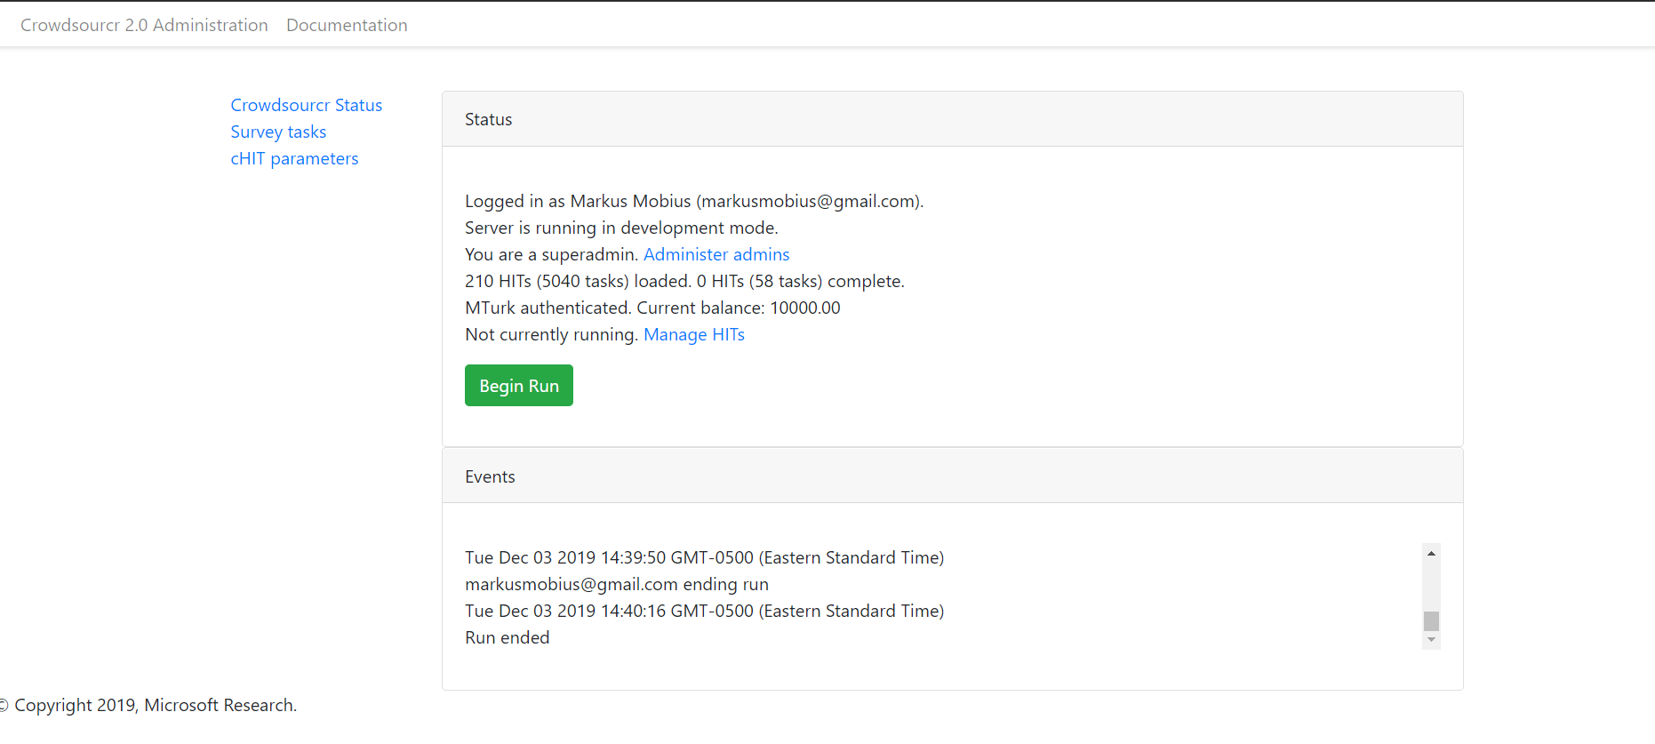Viewport: 1655px width, 744px height.
Task: Click the "ending run" event log line
Action: tap(616, 584)
